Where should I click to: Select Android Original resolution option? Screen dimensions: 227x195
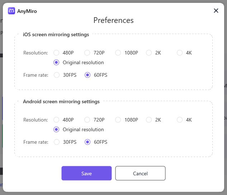56,129
